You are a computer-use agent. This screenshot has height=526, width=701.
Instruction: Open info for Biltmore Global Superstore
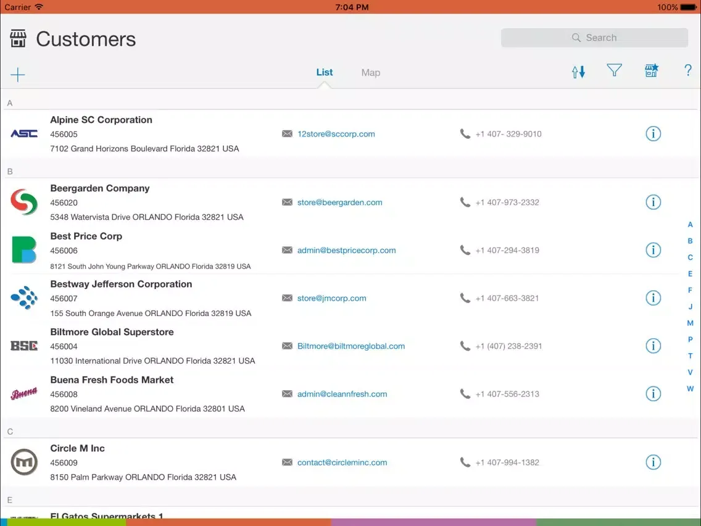click(x=653, y=346)
